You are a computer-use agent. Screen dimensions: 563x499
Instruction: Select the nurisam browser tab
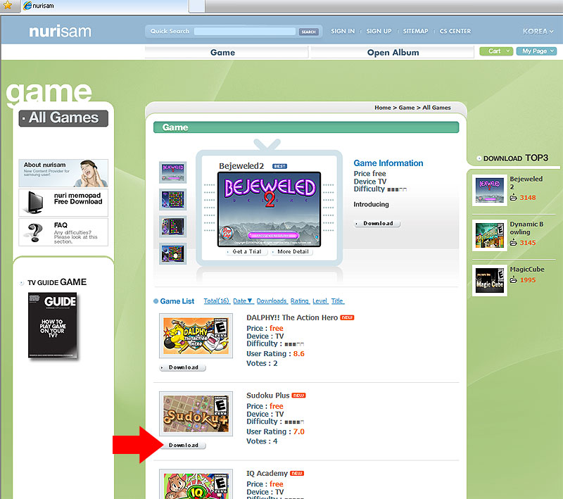click(x=104, y=6)
